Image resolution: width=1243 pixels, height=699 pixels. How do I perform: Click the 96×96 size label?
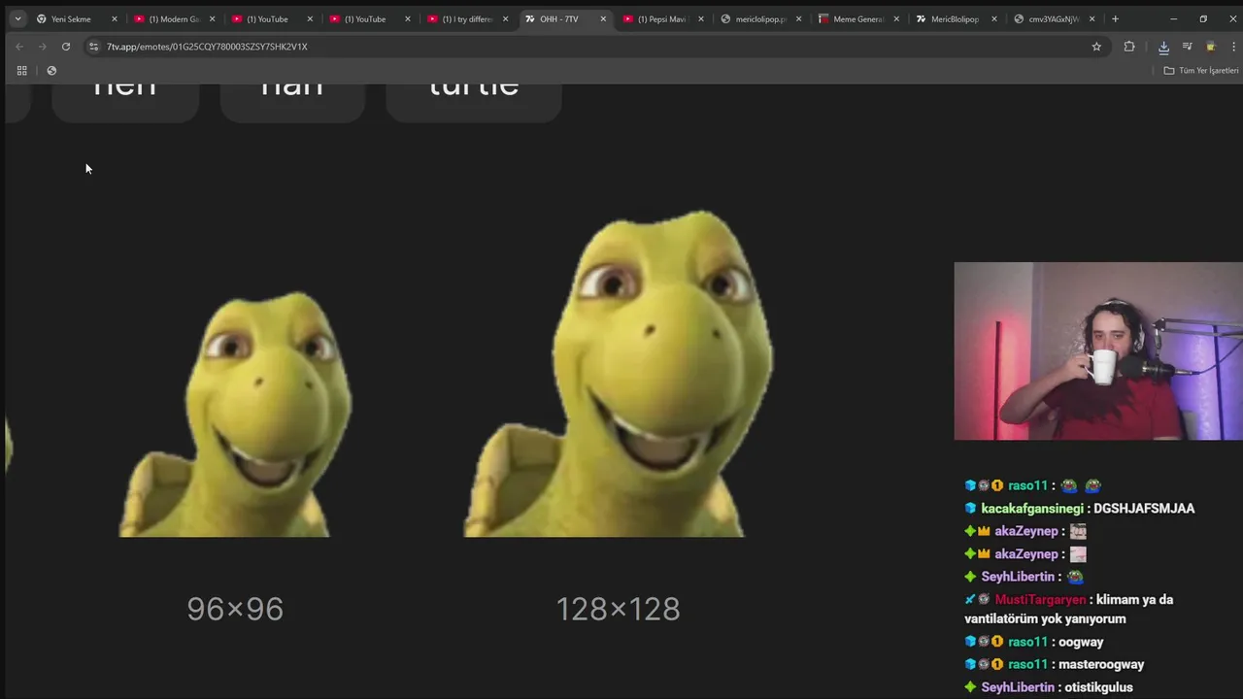[x=235, y=610]
